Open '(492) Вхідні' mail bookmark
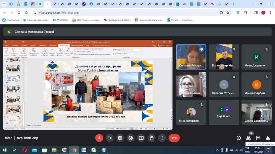The image size is (275, 154). pyautogui.click(x=86, y=20)
